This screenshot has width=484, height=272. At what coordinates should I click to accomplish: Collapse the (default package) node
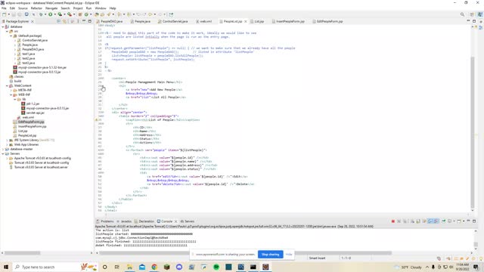(11, 36)
